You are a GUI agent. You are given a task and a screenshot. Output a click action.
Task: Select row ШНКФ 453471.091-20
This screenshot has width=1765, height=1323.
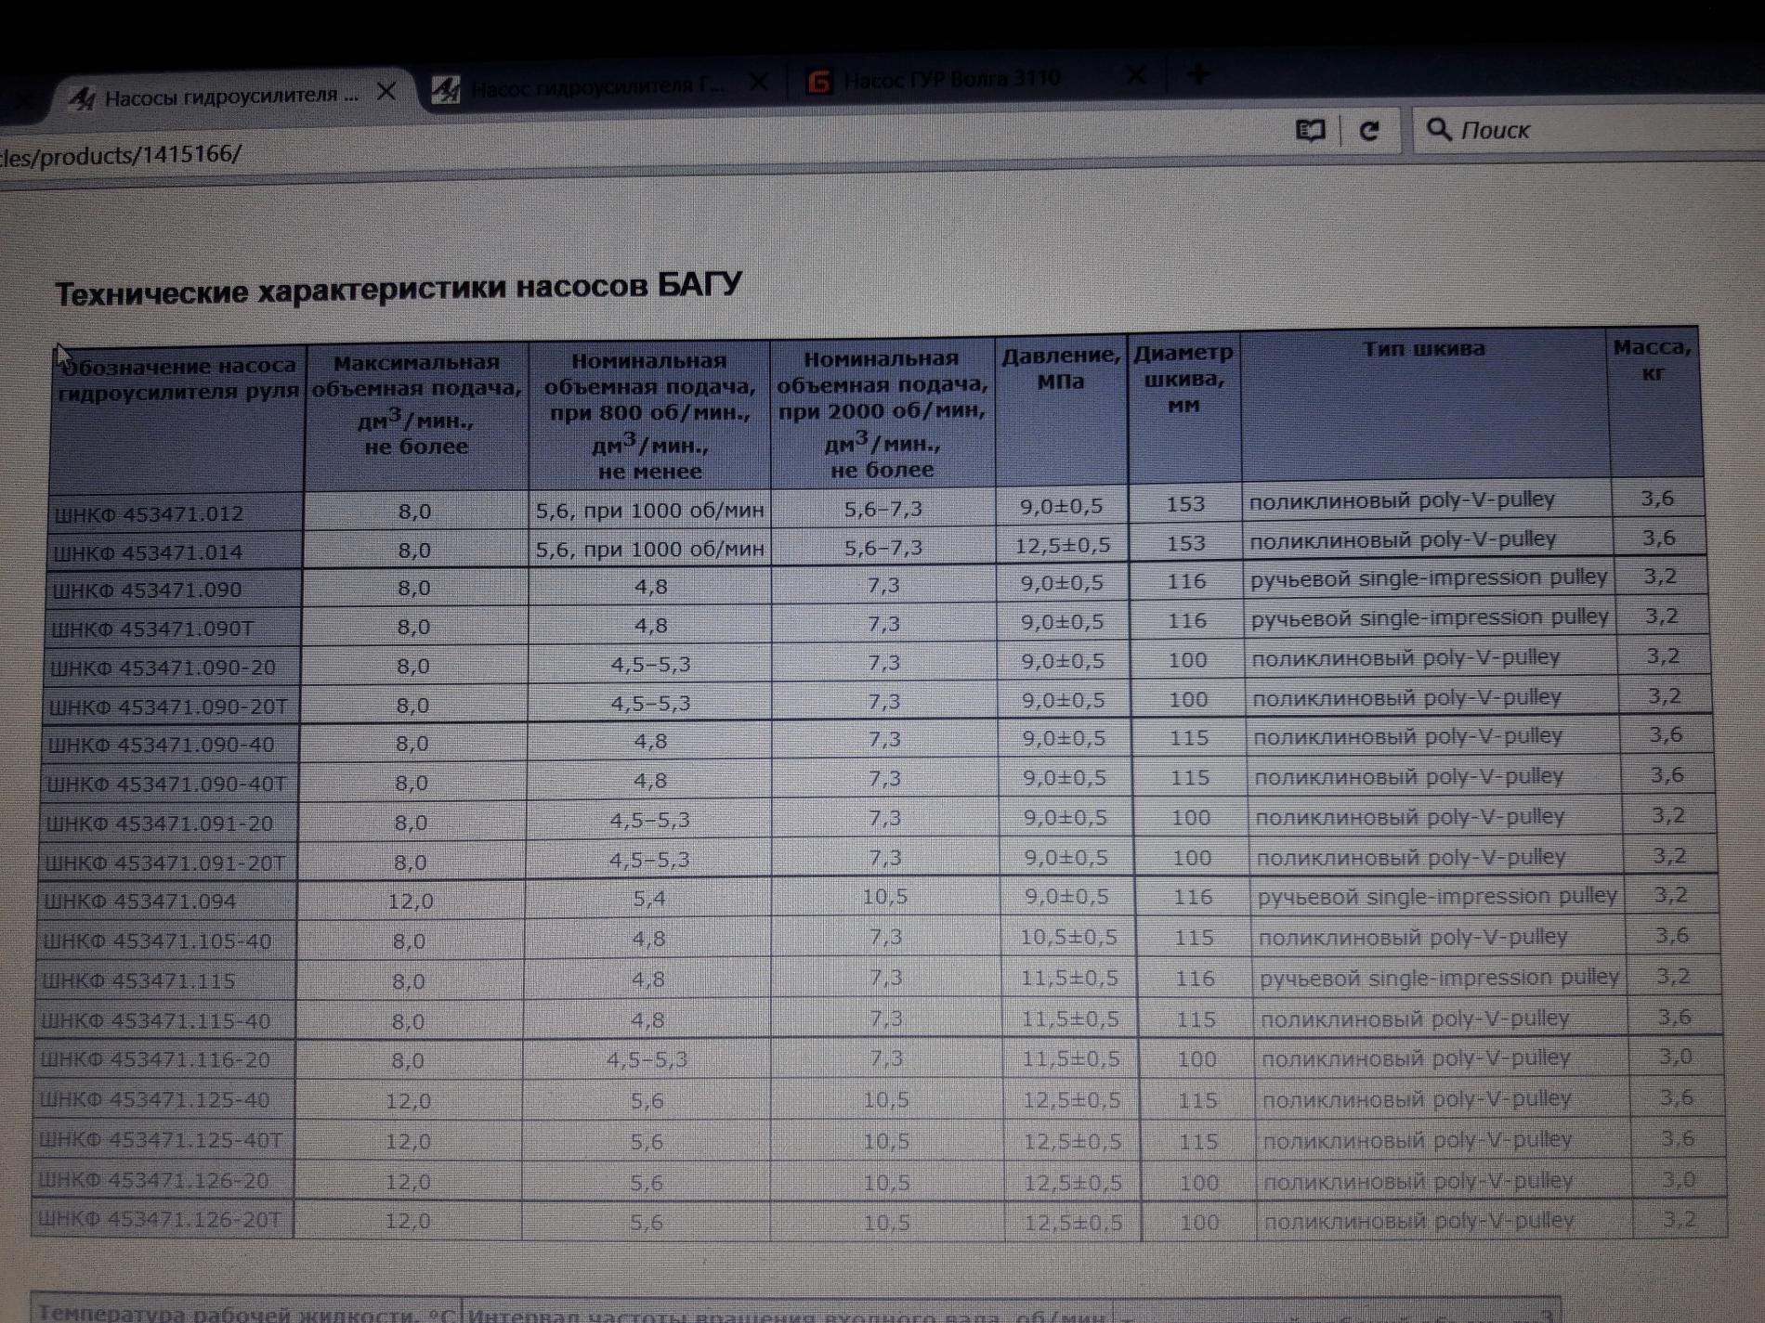coord(879,821)
